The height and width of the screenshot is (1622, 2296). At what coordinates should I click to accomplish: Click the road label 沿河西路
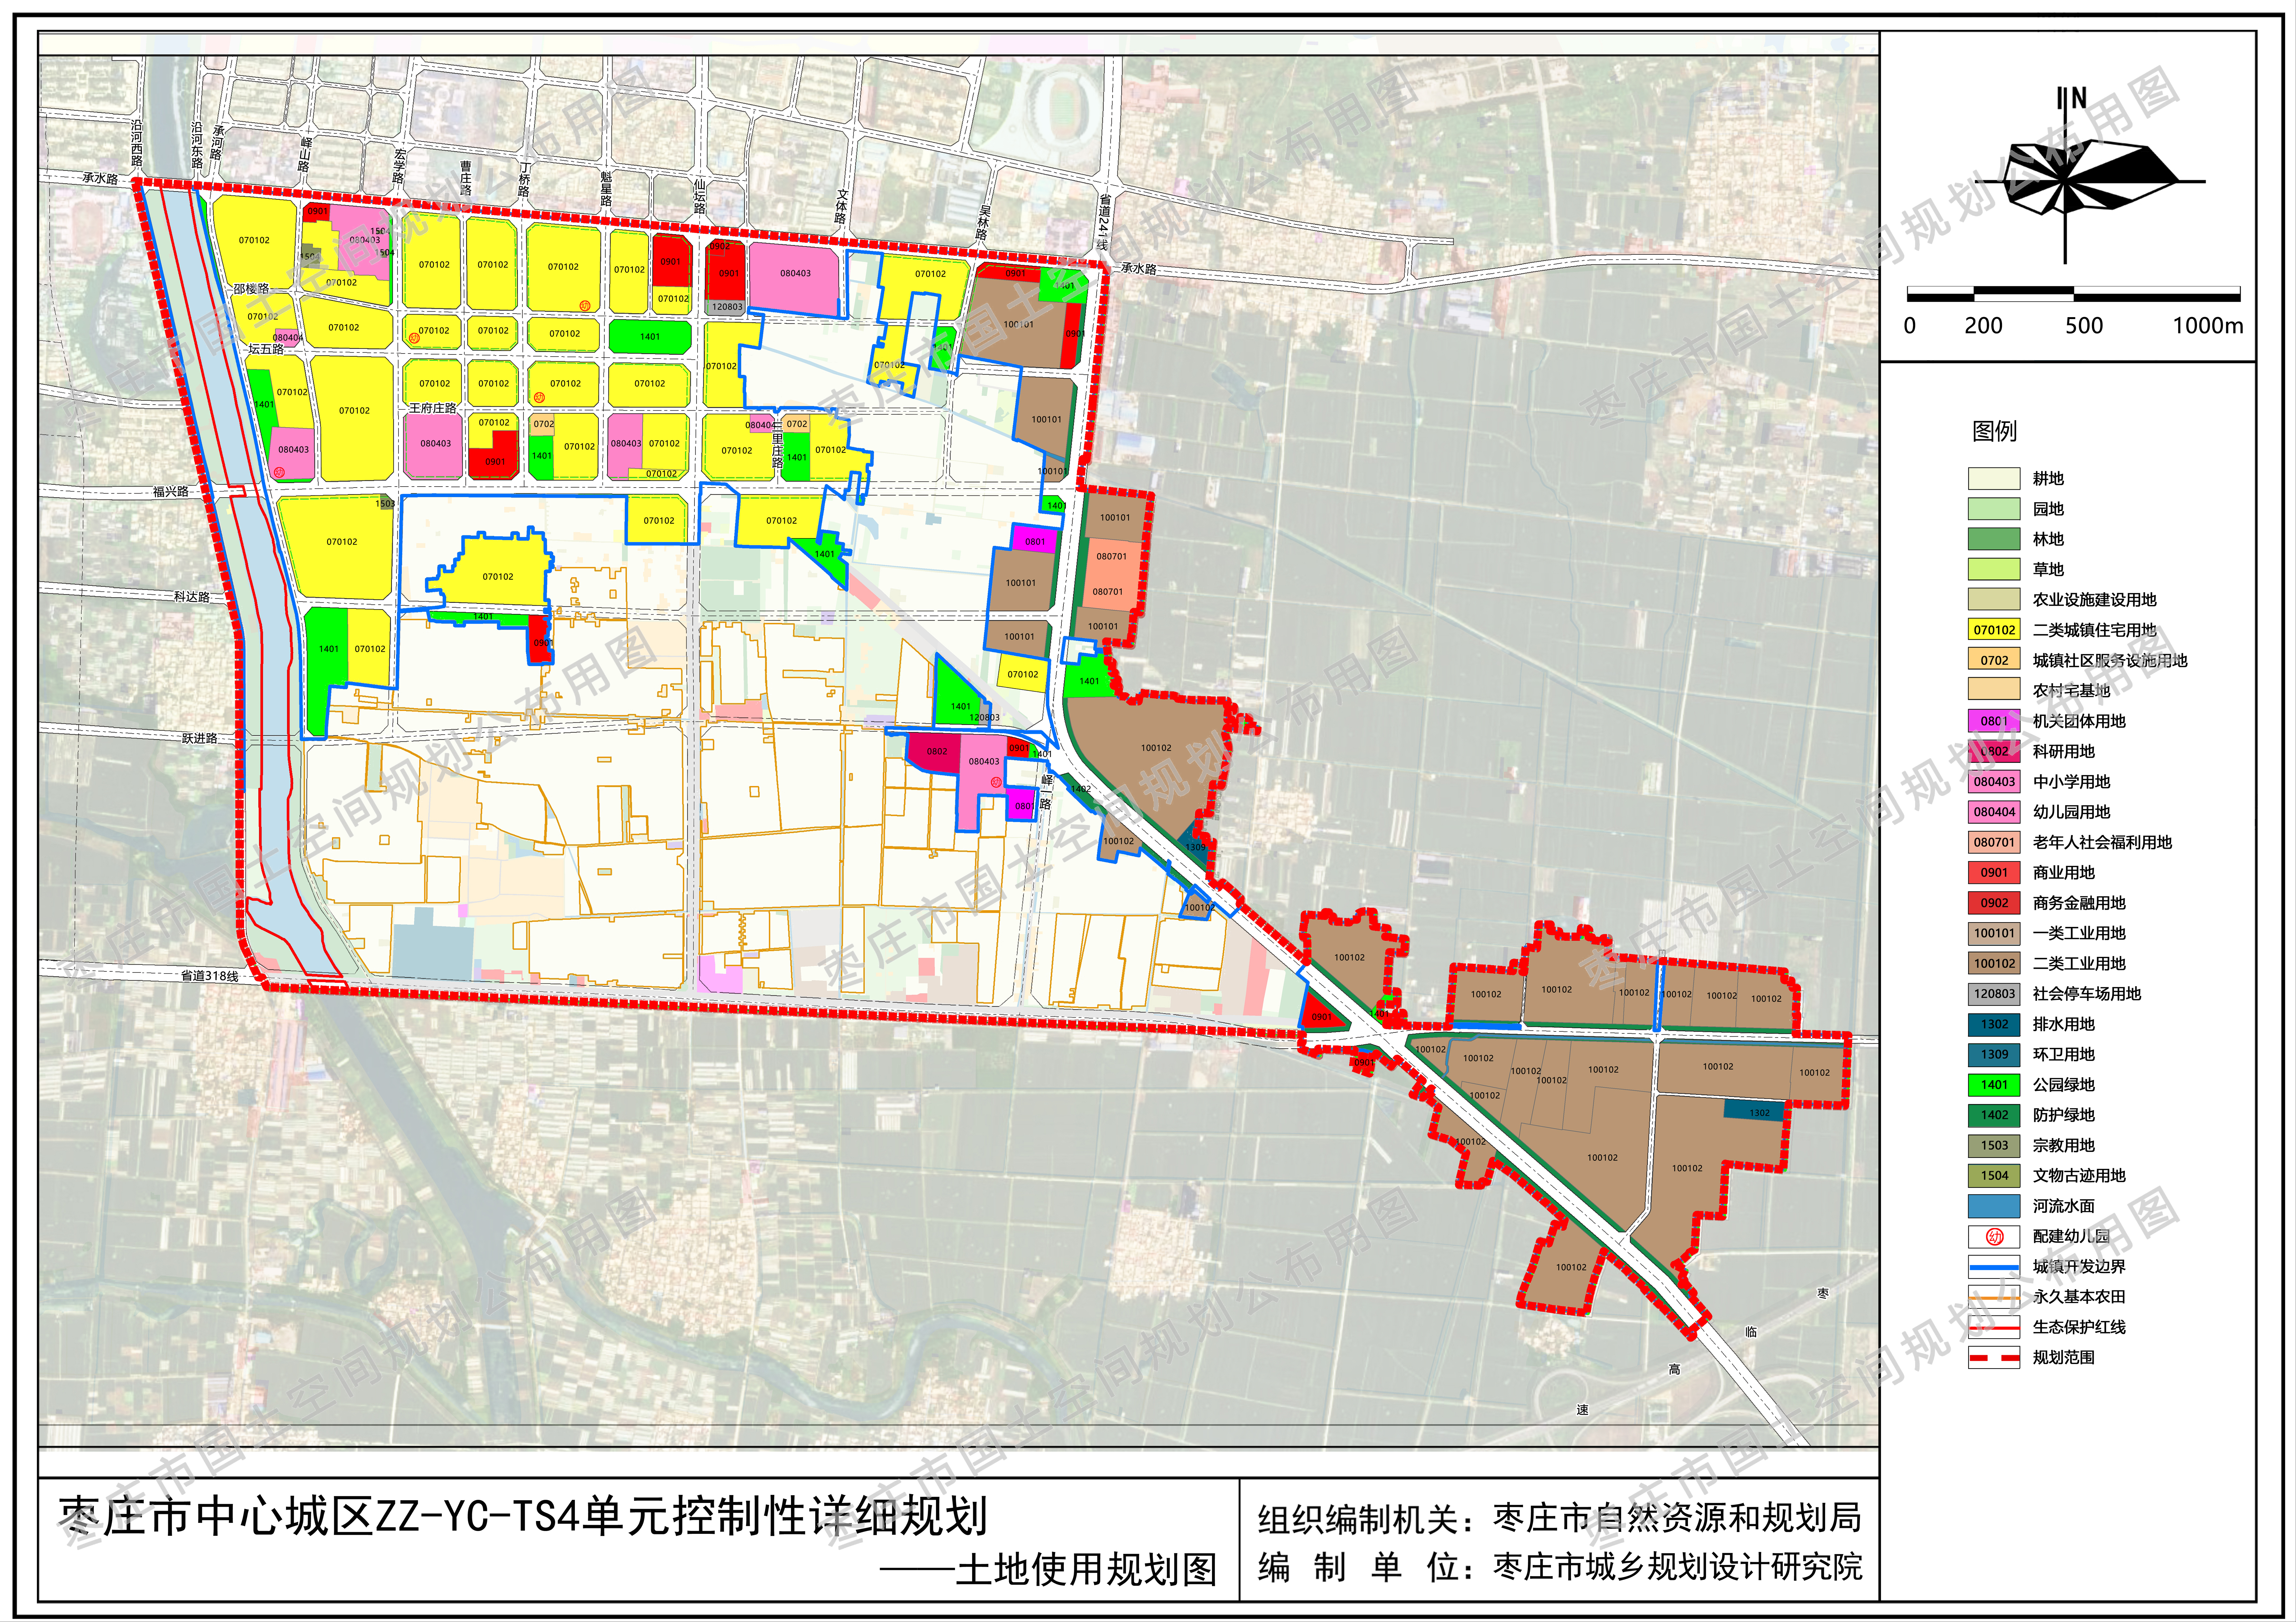[x=137, y=143]
